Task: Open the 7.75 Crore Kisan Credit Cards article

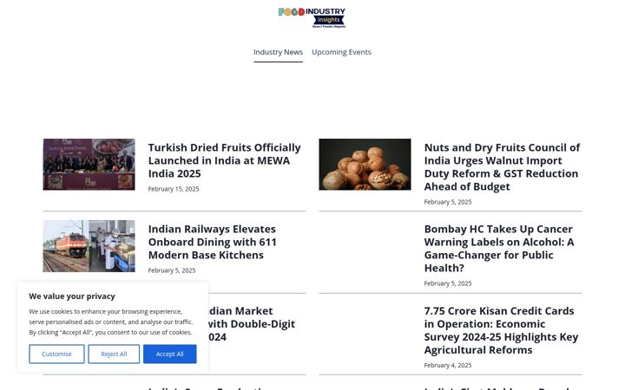Action: pyautogui.click(x=501, y=330)
